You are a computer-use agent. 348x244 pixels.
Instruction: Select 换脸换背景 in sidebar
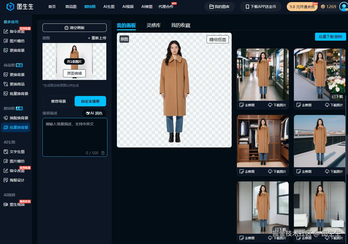point(16,118)
